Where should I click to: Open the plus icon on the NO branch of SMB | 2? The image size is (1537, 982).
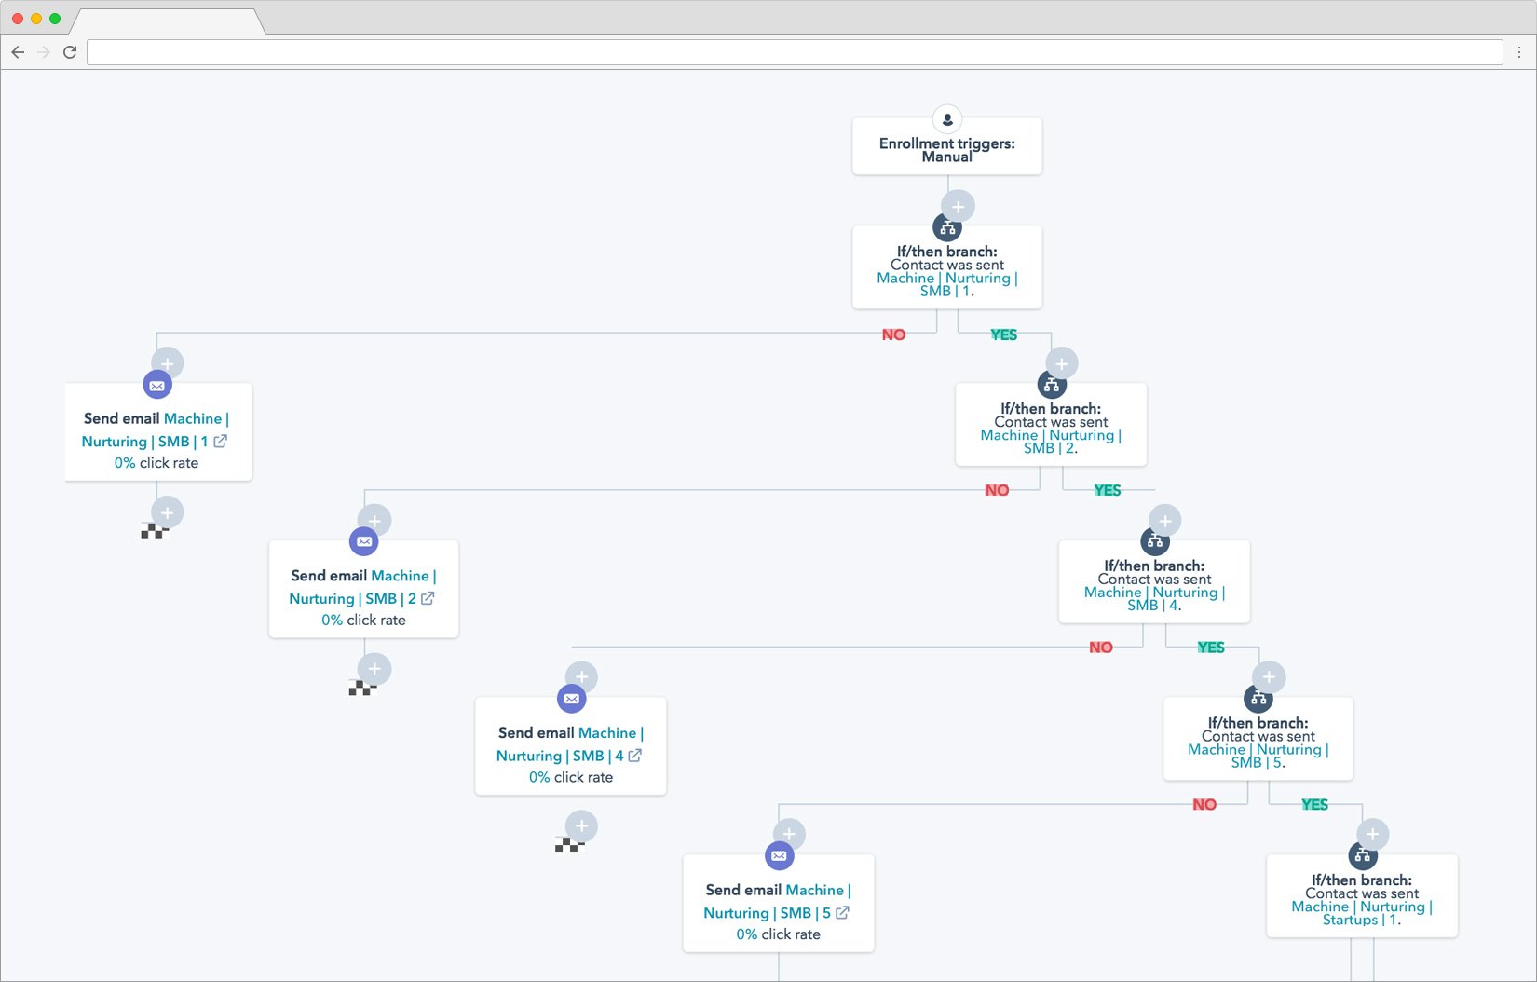(x=373, y=520)
